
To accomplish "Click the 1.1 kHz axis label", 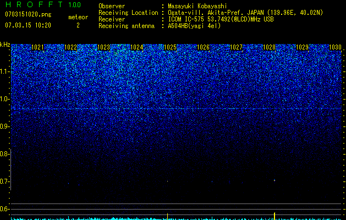I will coord(4,71).
